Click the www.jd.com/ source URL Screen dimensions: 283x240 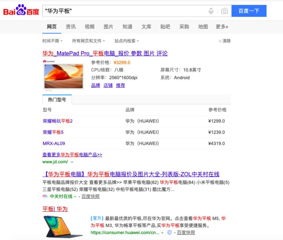(55, 162)
